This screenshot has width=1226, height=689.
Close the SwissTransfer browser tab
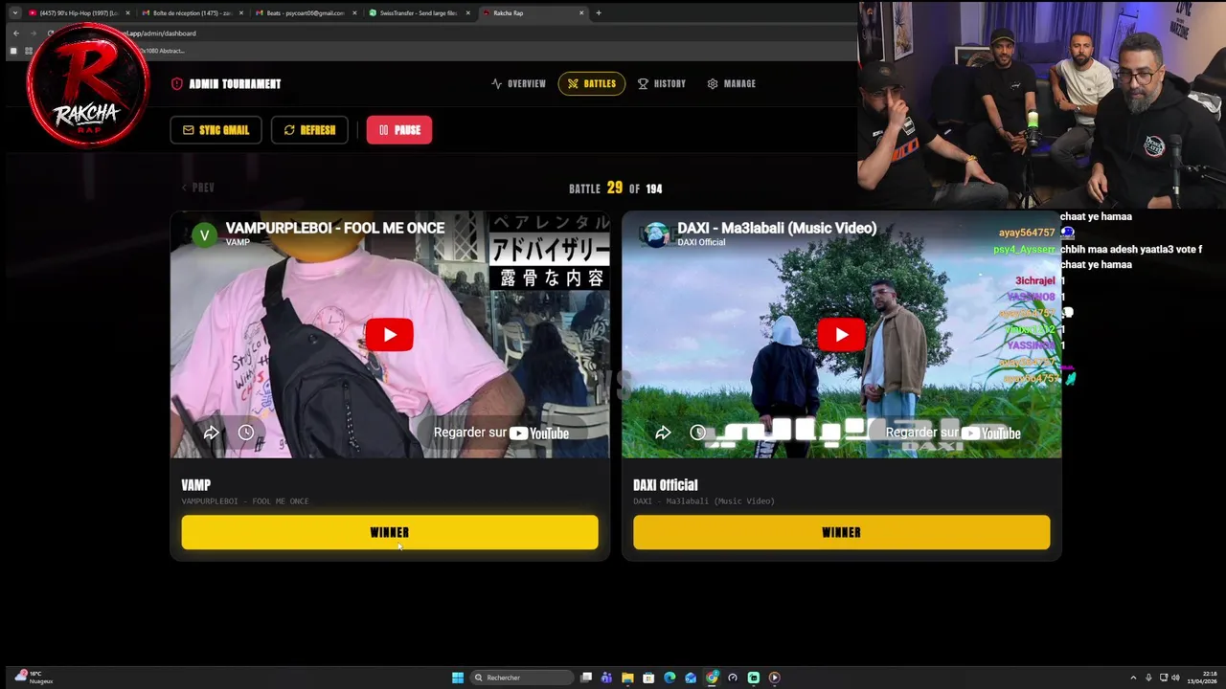[x=467, y=13]
